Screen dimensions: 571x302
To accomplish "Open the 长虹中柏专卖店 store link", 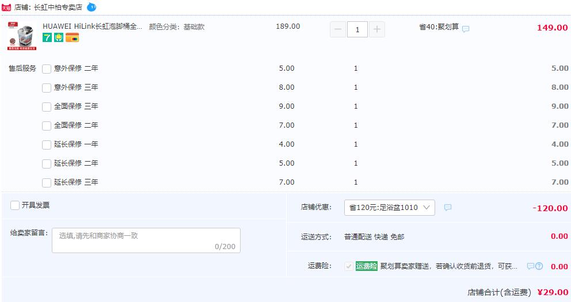I will 58,7.
